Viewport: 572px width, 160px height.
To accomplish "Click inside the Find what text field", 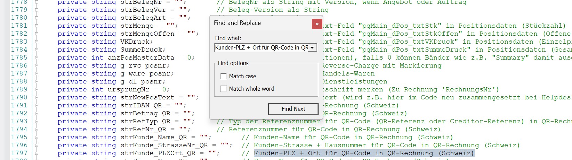I will tap(261, 47).
